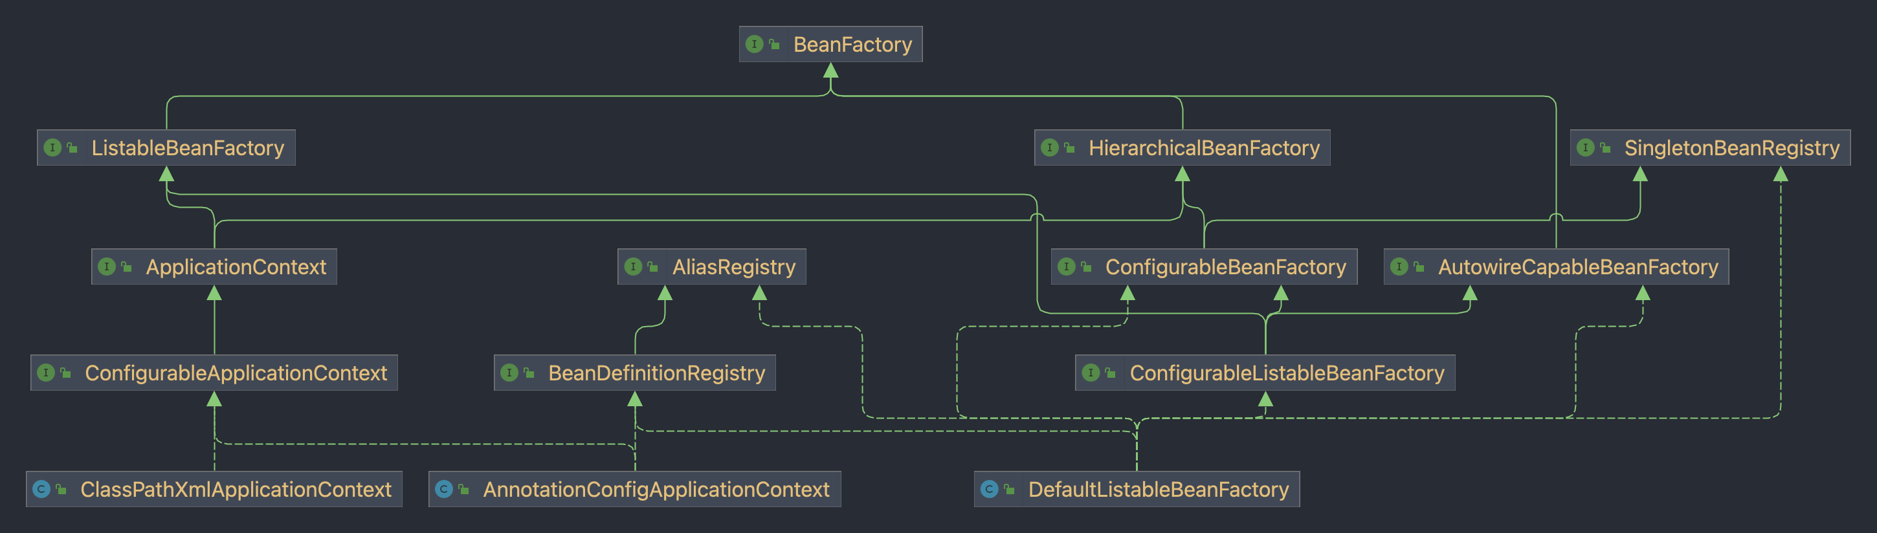The height and width of the screenshot is (533, 1877).
Task: Click the interface icon beside AutowireCapableBeanFactory
Action: point(1399,266)
